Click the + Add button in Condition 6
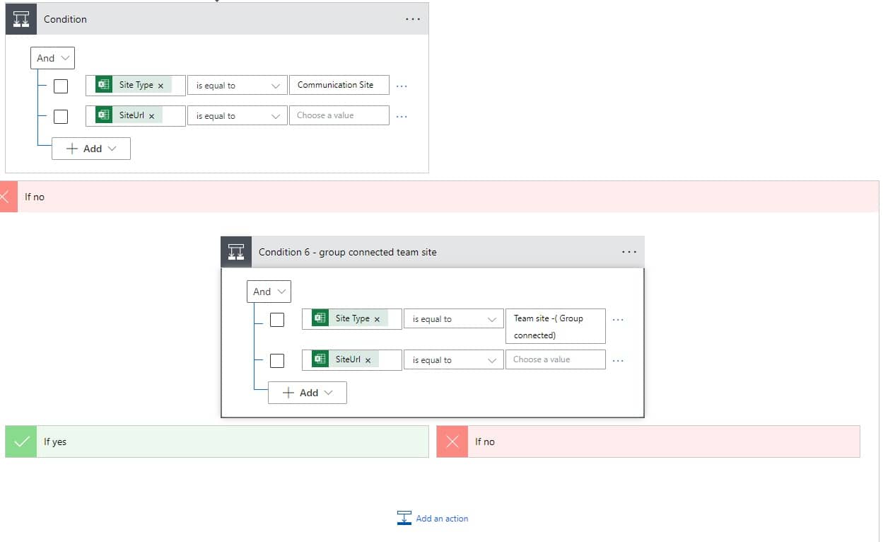 pos(307,392)
